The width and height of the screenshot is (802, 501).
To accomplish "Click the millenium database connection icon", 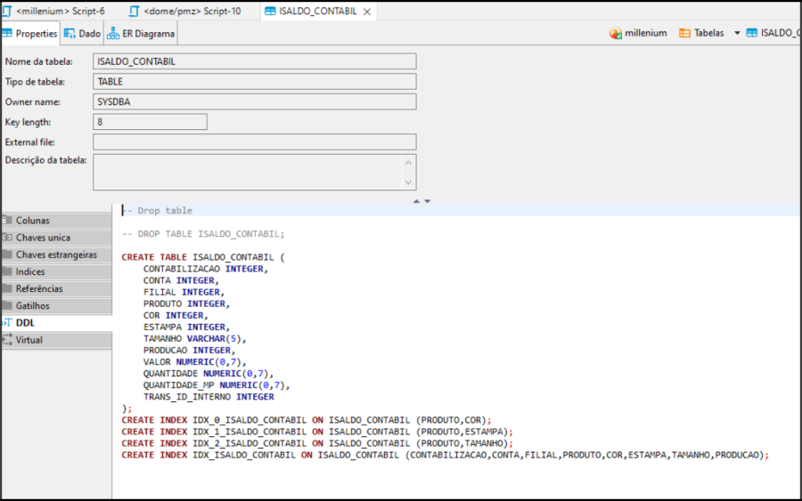I will point(616,33).
